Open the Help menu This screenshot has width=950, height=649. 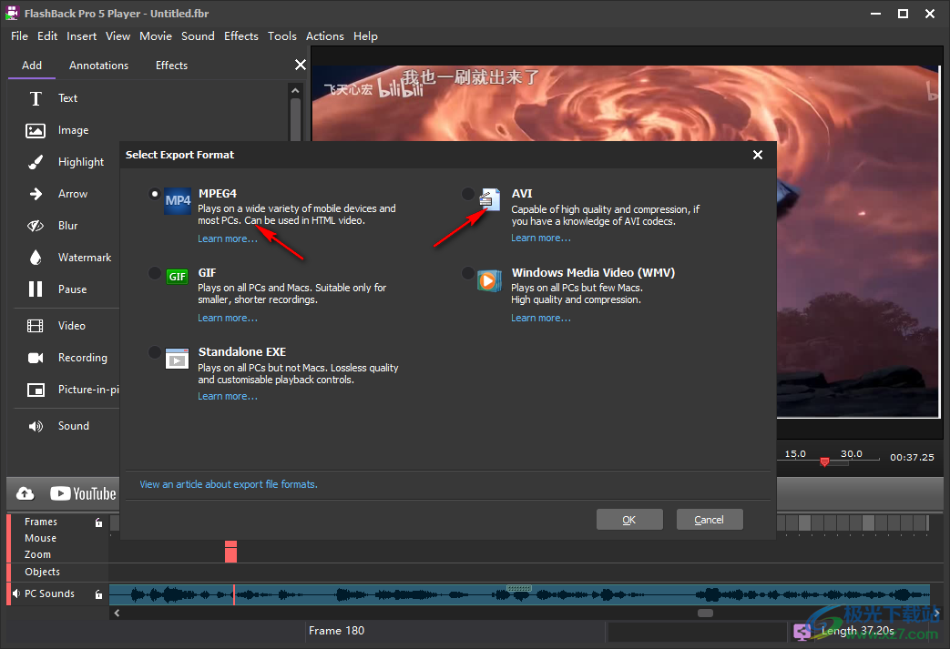(365, 36)
